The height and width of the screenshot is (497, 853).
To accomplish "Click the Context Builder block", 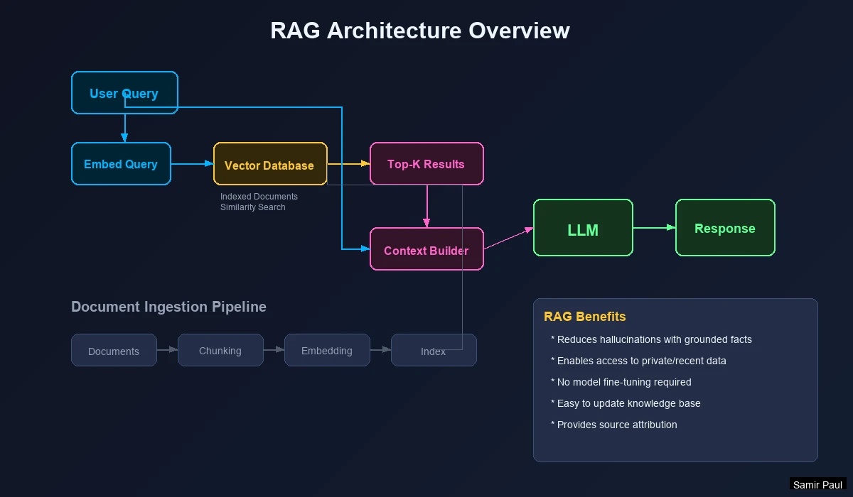I will pos(426,249).
